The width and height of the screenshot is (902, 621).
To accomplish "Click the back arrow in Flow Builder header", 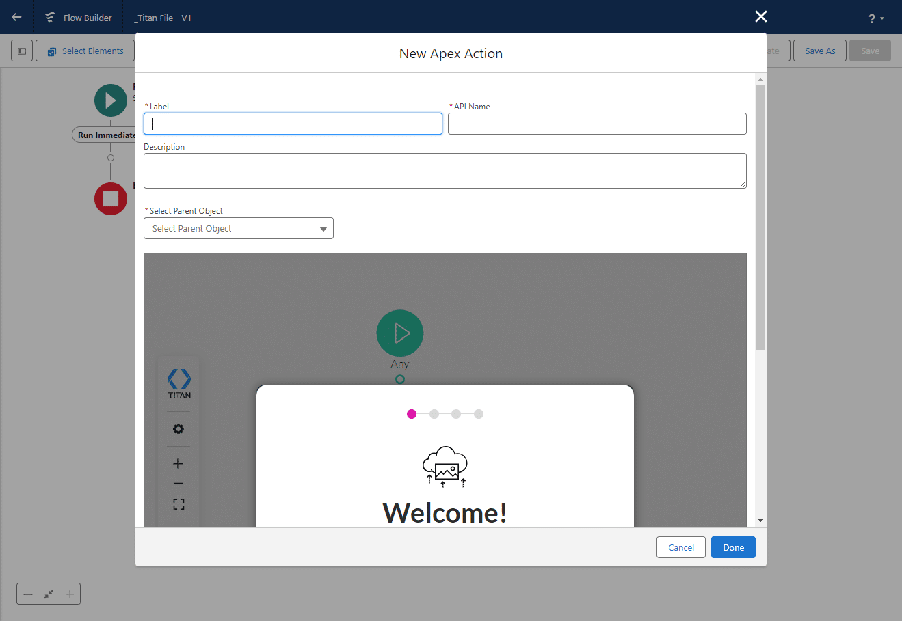I will [x=16, y=17].
